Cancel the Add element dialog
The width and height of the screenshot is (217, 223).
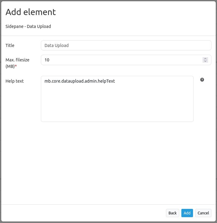(203, 213)
